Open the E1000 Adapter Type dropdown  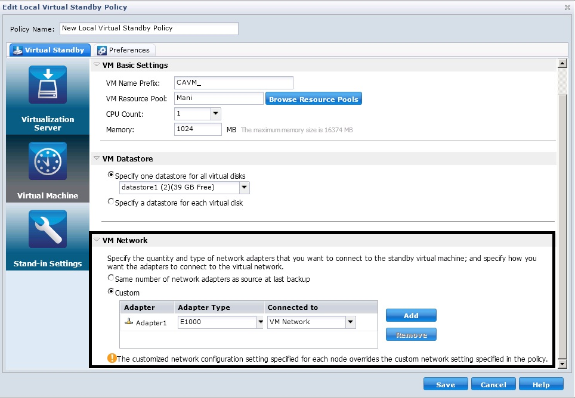pos(260,322)
